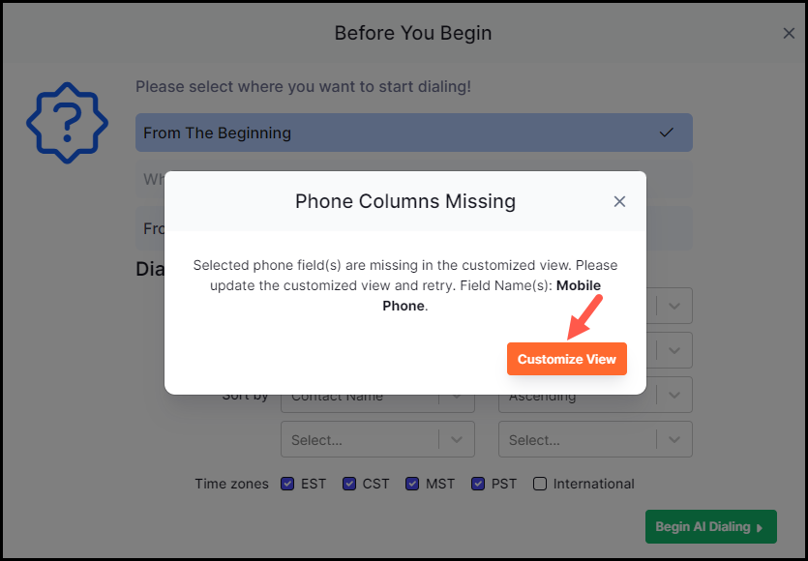The width and height of the screenshot is (808, 561).
Task: Select From The Beginning option
Action: (x=414, y=133)
